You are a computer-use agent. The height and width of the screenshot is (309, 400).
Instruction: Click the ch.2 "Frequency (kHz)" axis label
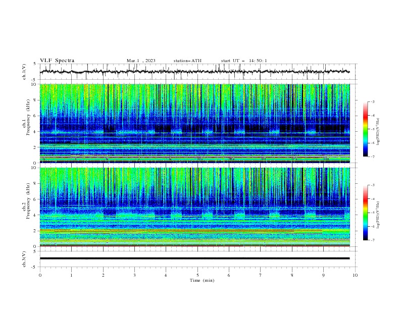tap(28, 201)
